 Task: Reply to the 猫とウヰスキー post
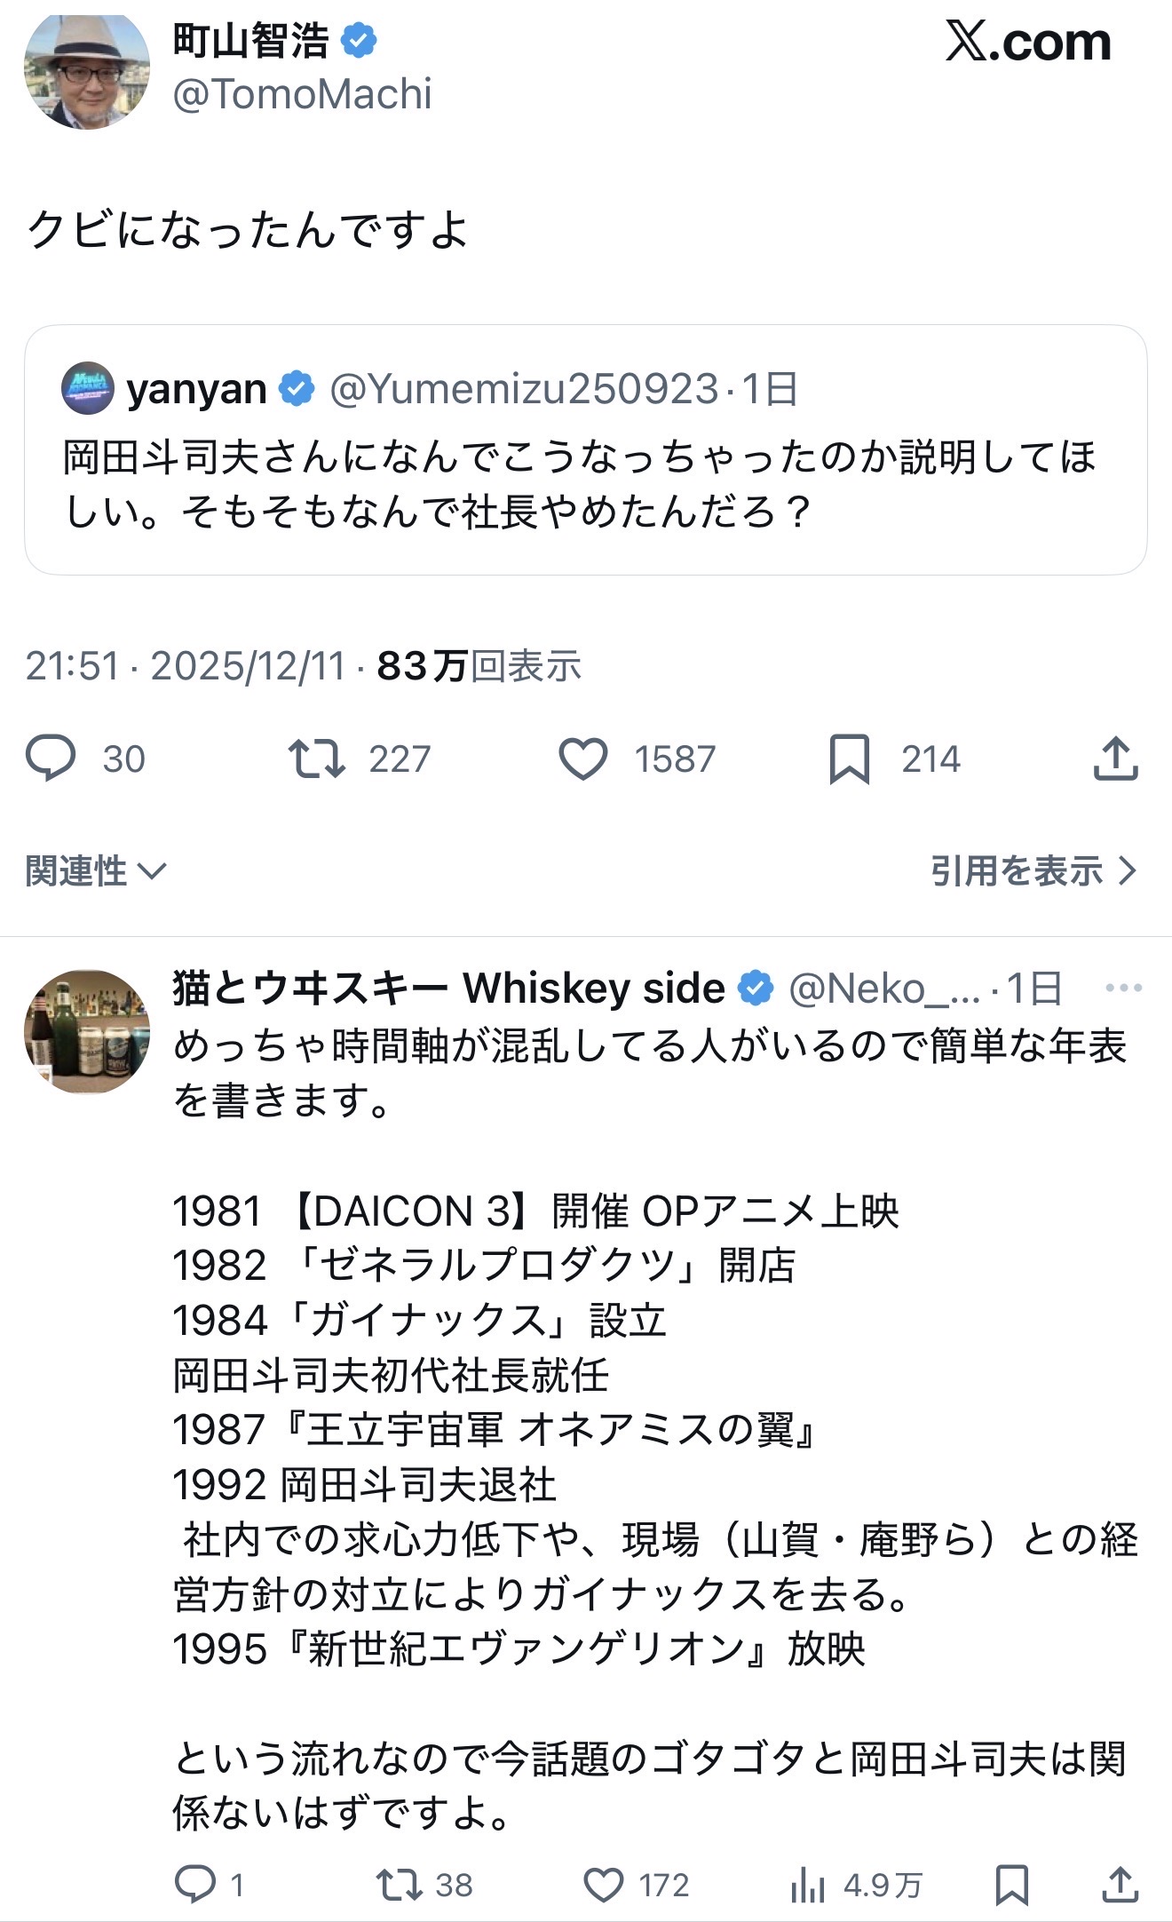pyautogui.click(x=195, y=1884)
